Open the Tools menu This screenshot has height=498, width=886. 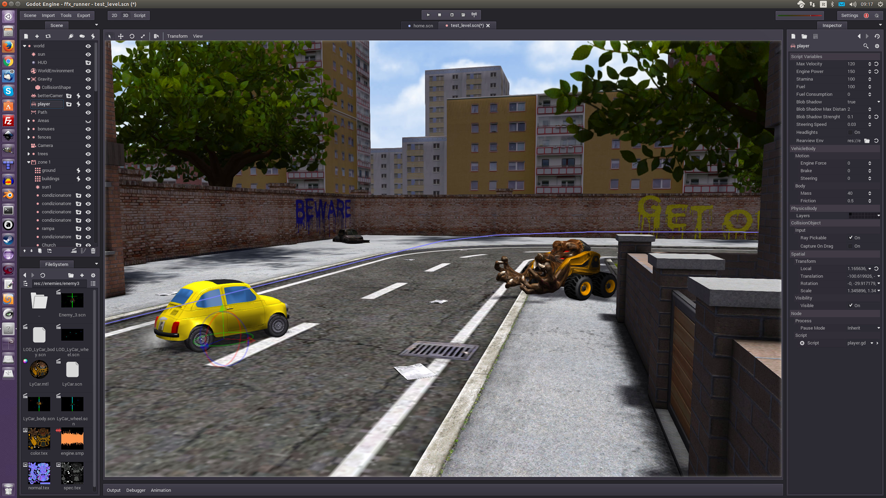point(66,15)
